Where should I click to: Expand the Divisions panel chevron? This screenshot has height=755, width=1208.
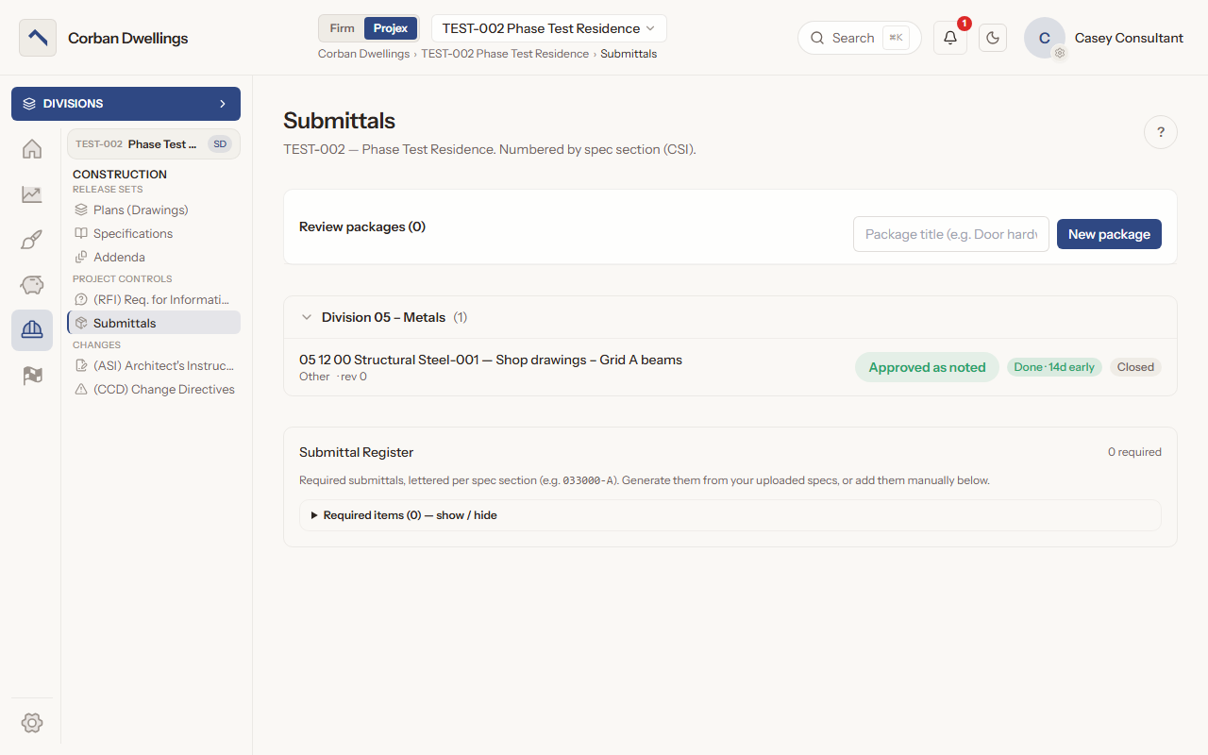(x=223, y=104)
